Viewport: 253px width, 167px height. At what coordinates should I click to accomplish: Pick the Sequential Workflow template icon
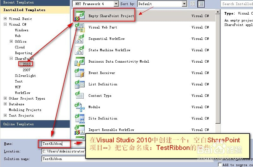pos(80,39)
